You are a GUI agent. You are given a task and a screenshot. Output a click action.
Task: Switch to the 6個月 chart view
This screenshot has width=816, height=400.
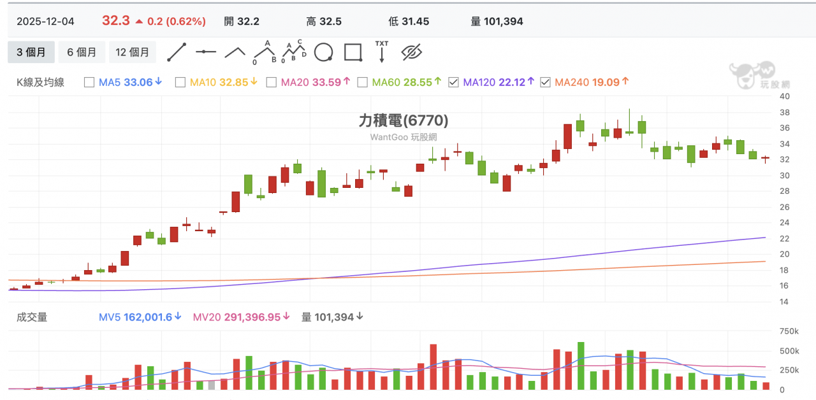click(x=82, y=52)
